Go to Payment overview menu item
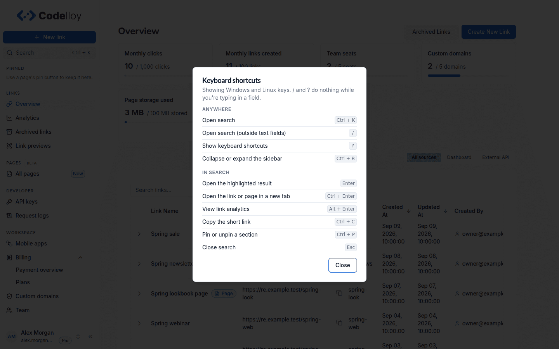Screen dimensions: 559x349 click(x=39, y=270)
